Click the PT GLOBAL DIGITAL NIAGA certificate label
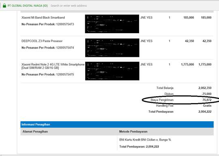The width and height of the screenshot is (219, 156). click(x=28, y=6)
